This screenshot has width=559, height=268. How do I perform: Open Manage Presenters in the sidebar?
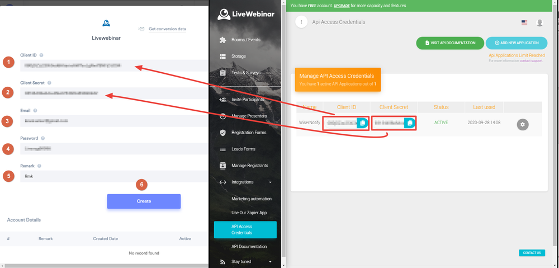coord(249,116)
